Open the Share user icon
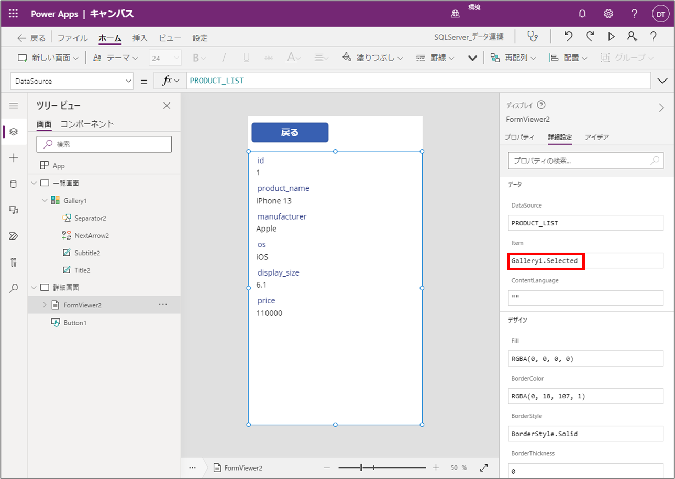 click(632, 37)
